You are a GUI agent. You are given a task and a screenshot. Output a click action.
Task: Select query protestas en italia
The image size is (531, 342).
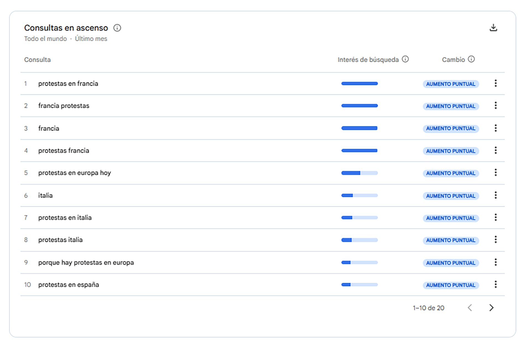pyautogui.click(x=65, y=218)
